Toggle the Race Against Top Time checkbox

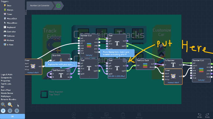point(44,94)
